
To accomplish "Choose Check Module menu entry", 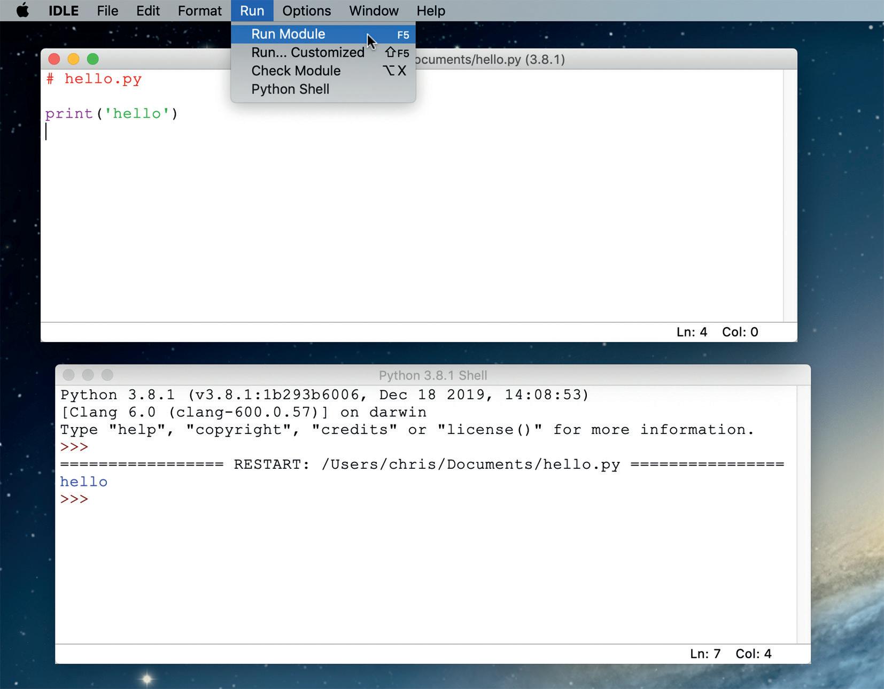I will click(323, 71).
